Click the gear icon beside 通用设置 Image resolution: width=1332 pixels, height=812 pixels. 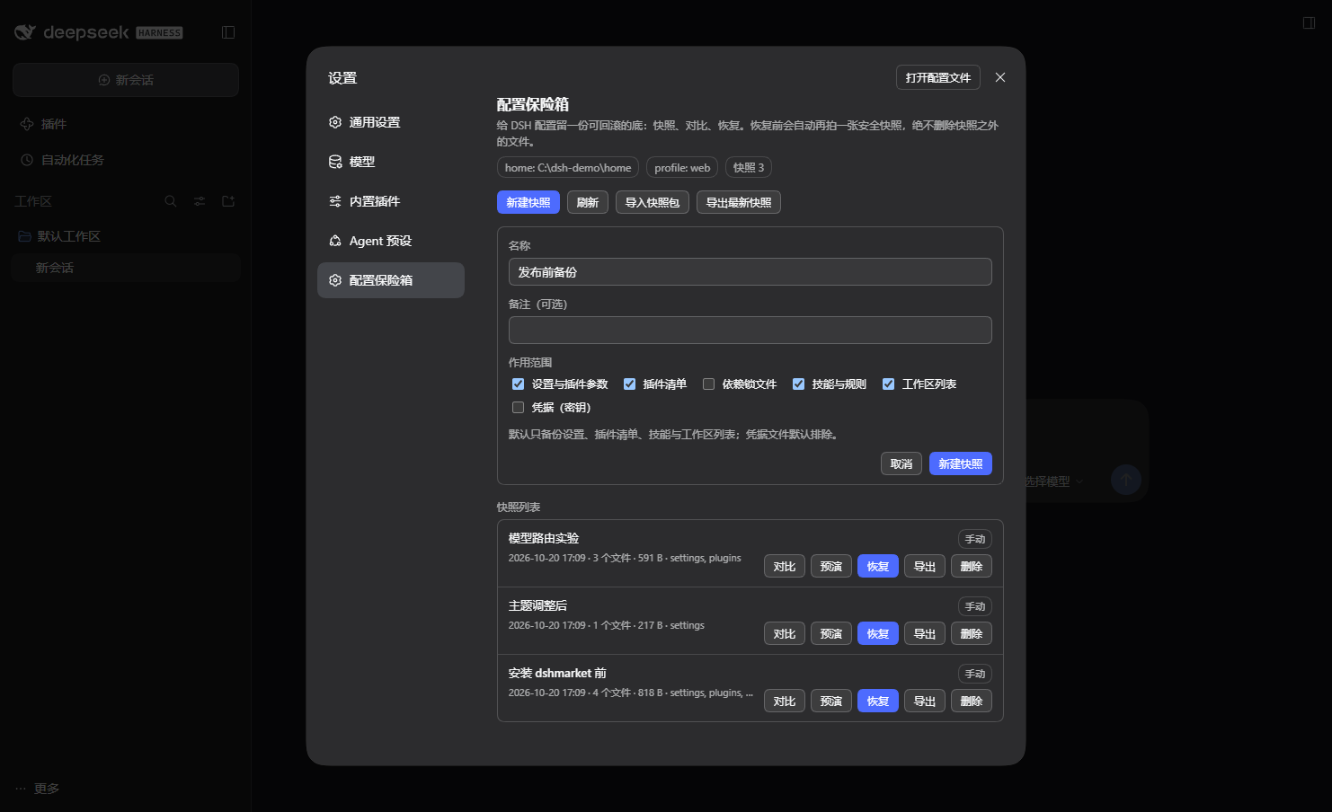pos(335,122)
